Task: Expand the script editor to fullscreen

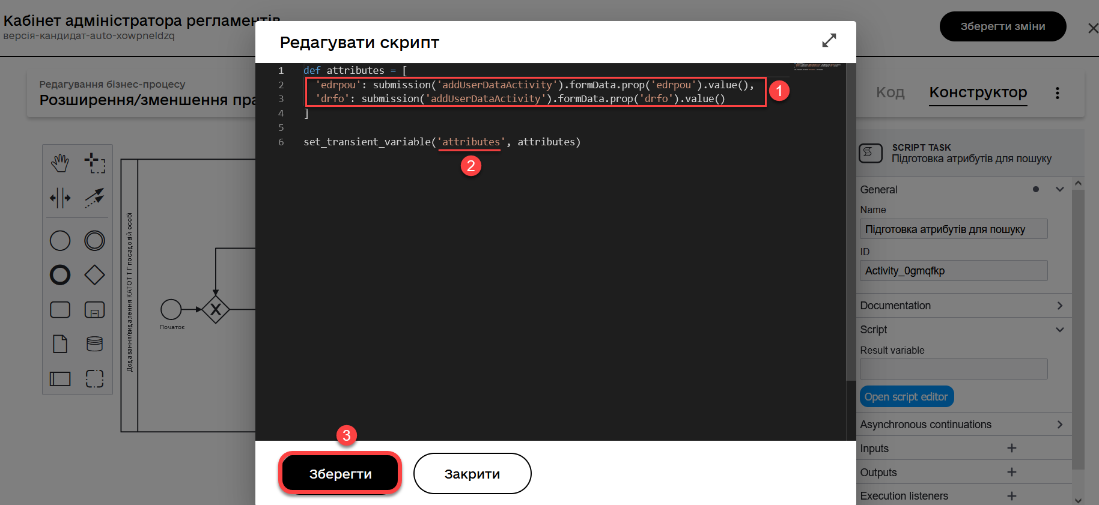Action: coord(829,40)
